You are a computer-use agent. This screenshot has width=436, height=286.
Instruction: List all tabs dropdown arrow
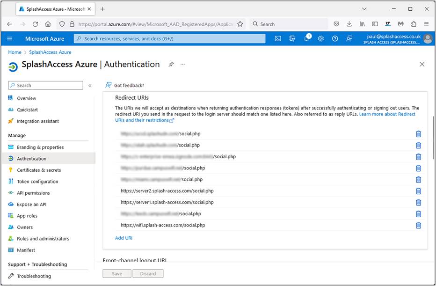tap(364, 9)
